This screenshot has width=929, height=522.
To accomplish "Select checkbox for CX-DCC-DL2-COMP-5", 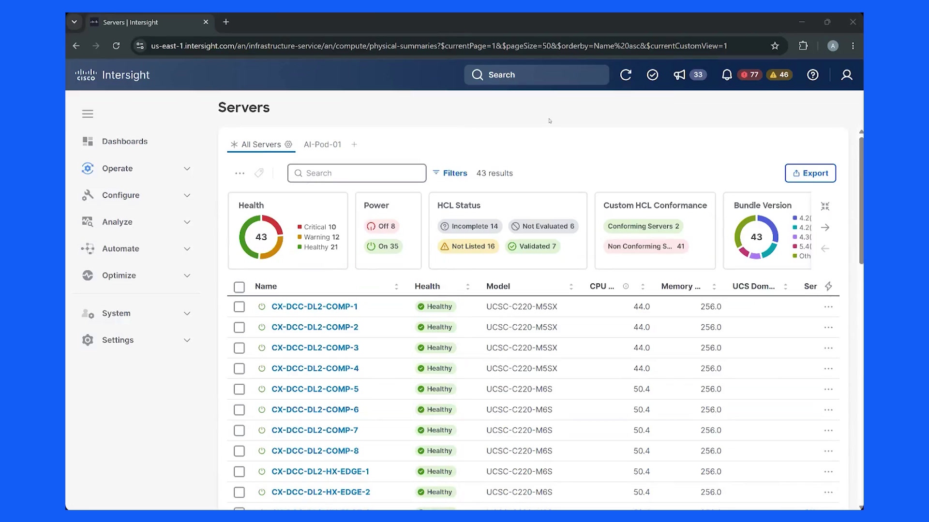I will [239, 389].
